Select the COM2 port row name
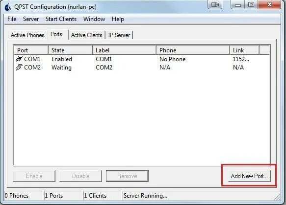 point(32,68)
